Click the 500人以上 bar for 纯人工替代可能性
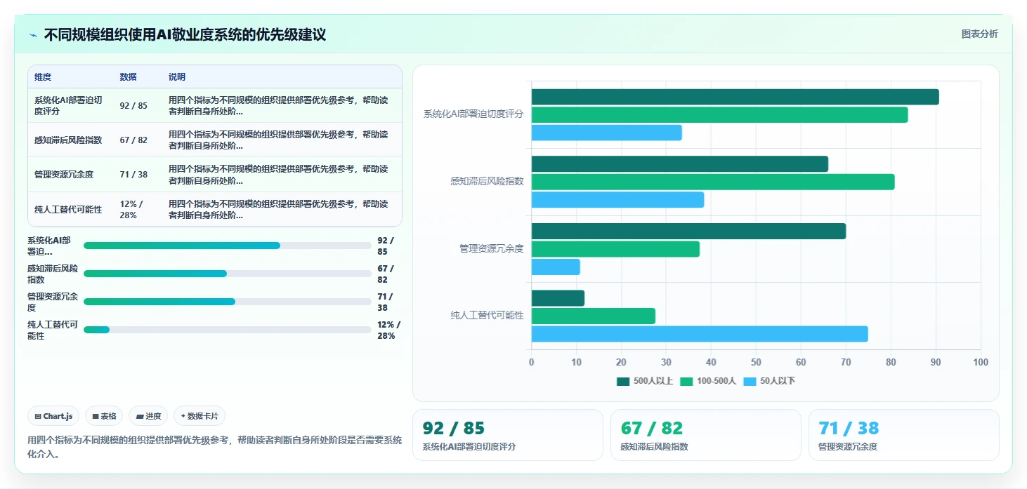The height and width of the screenshot is (489, 1027). tap(558, 298)
